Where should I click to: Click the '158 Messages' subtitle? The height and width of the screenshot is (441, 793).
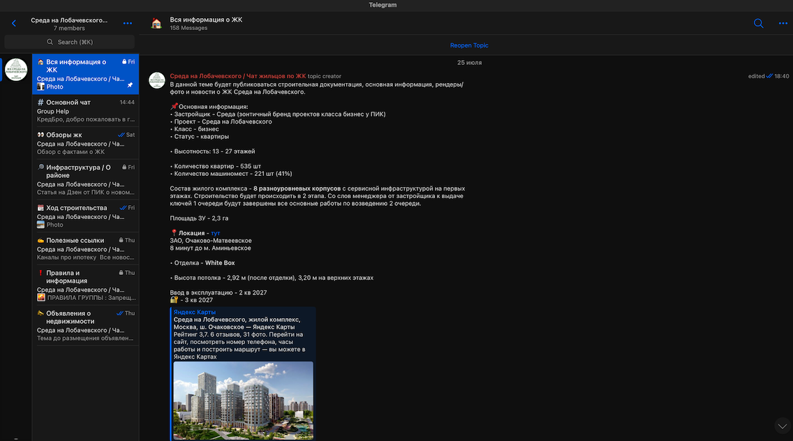(188, 28)
